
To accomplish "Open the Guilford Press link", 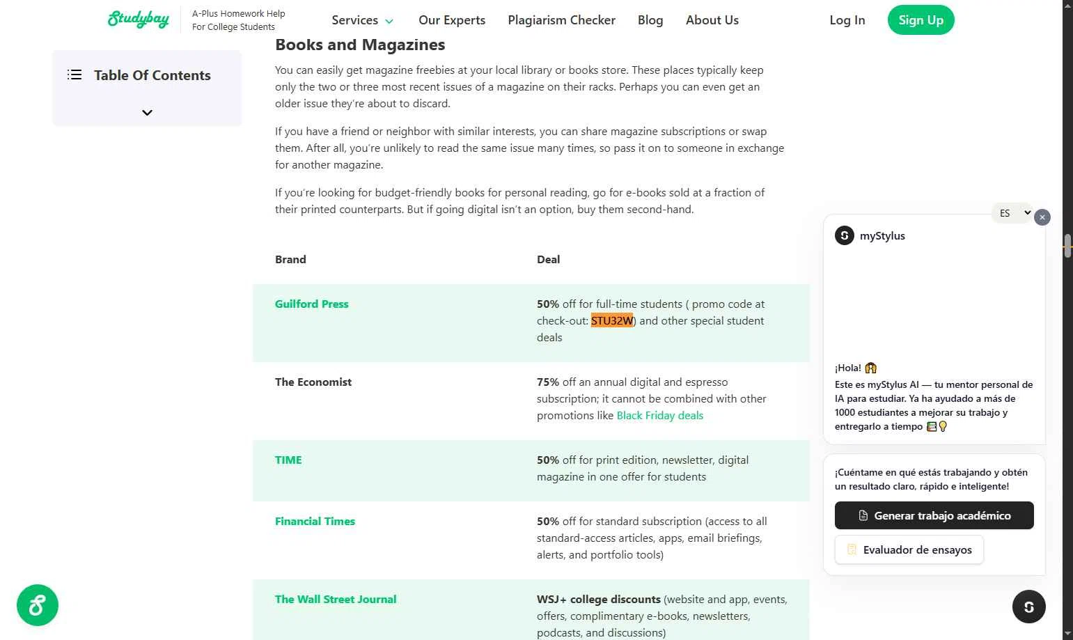I will click(x=312, y=304).
